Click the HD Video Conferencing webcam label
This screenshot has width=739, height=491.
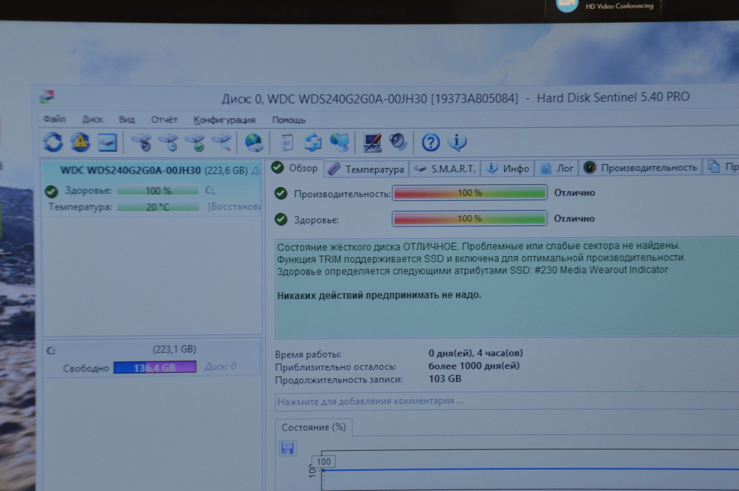click(619, 6)
